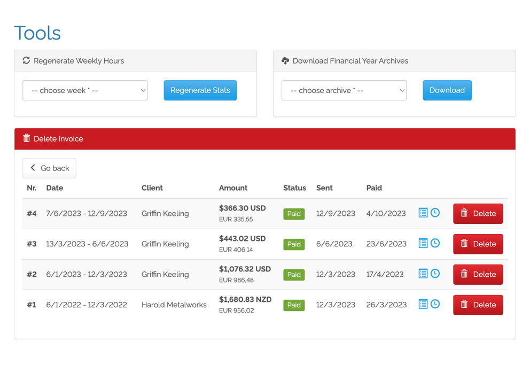530x374 pixels.
Task: Open the choose week dropdown
Action: point(85,90)
